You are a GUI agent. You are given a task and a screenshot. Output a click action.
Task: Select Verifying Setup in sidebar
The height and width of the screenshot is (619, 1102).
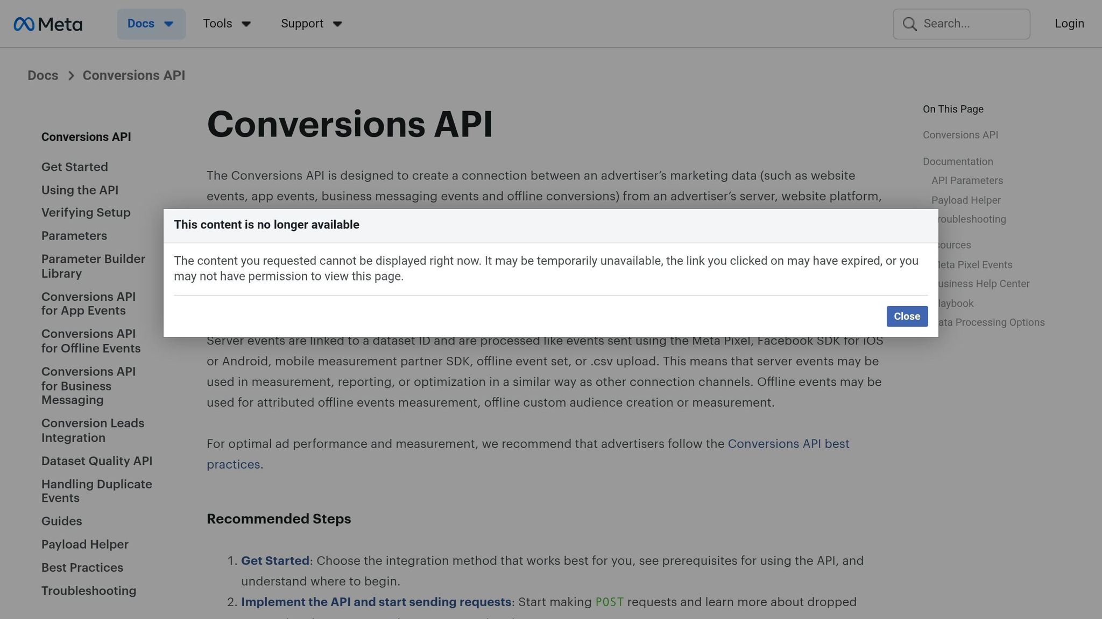point(86,213)
